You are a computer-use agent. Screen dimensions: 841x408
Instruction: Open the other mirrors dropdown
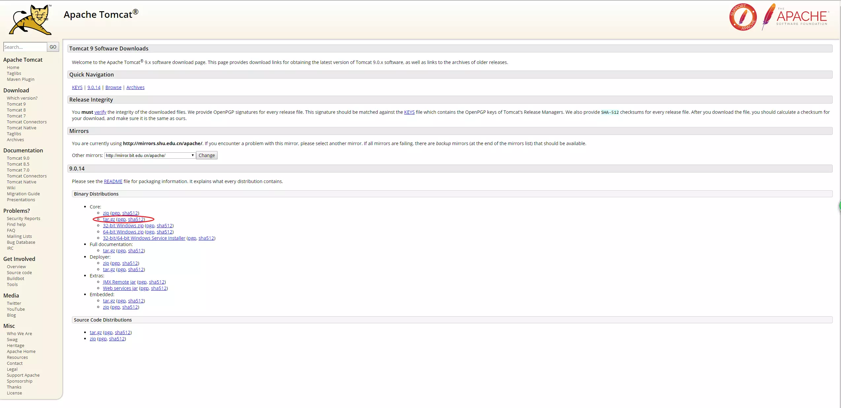pos(150,155)
